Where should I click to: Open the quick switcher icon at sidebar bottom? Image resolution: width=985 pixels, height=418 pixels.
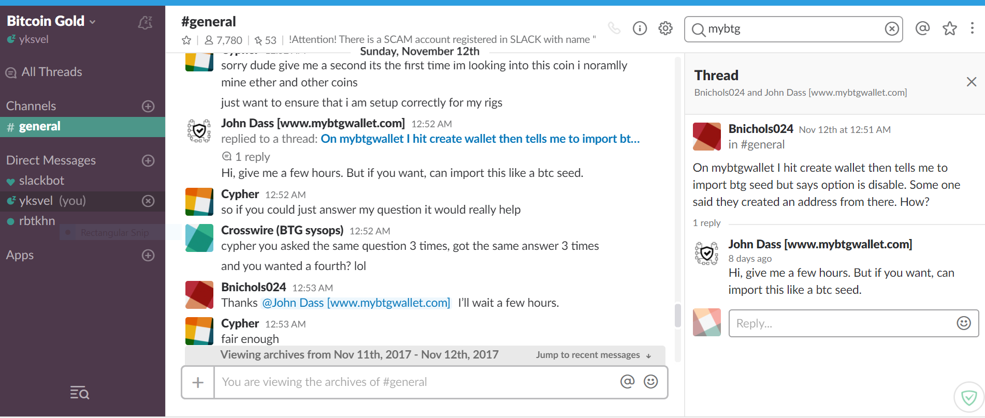[80, 393]
